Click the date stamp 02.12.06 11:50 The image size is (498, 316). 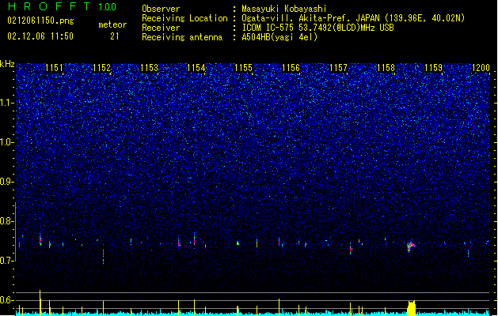(40, 36)
